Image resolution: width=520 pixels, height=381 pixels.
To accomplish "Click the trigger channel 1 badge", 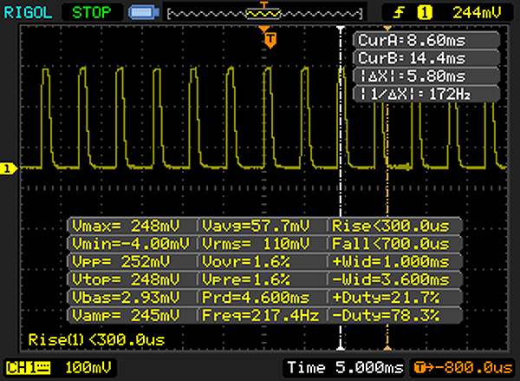I will (425, 13).
